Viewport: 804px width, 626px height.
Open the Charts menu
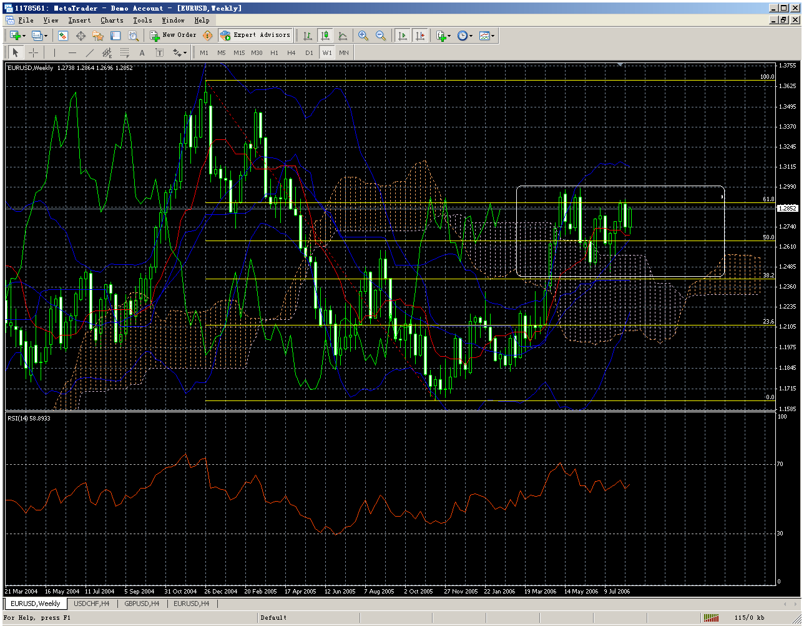coord(111,20)
